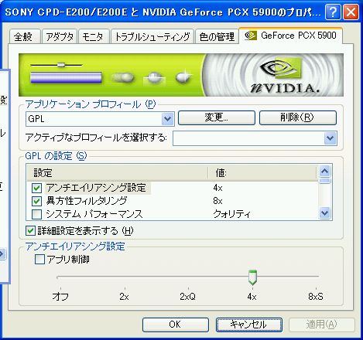
Task: Check the アプリ制御 checkbox
Action: click(x=39, y=260)
